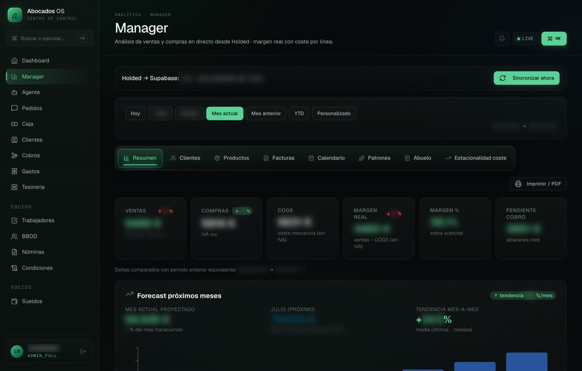582x371 pixels.
Task: Select the Mes anterior period filter
Action: click(x=266, y=113)
